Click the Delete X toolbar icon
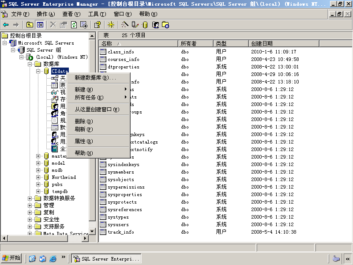Viewport: 353px width, 265px height. 53,25
